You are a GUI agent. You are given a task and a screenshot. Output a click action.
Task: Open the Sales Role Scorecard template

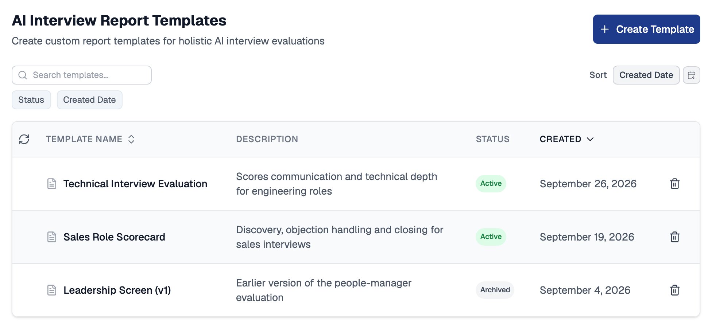[x=114, y=237]
